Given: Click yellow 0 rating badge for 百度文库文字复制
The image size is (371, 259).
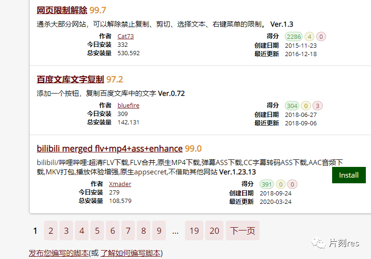Looking at the screenshot, I should point(306,106).
